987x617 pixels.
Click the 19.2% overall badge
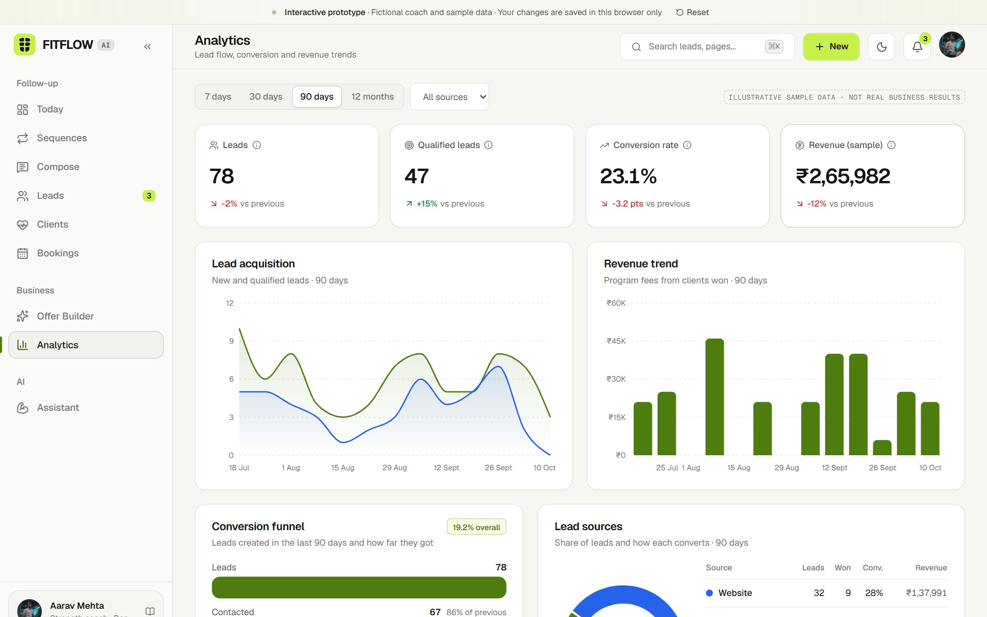pyautogui.click(x=476, y=527)
